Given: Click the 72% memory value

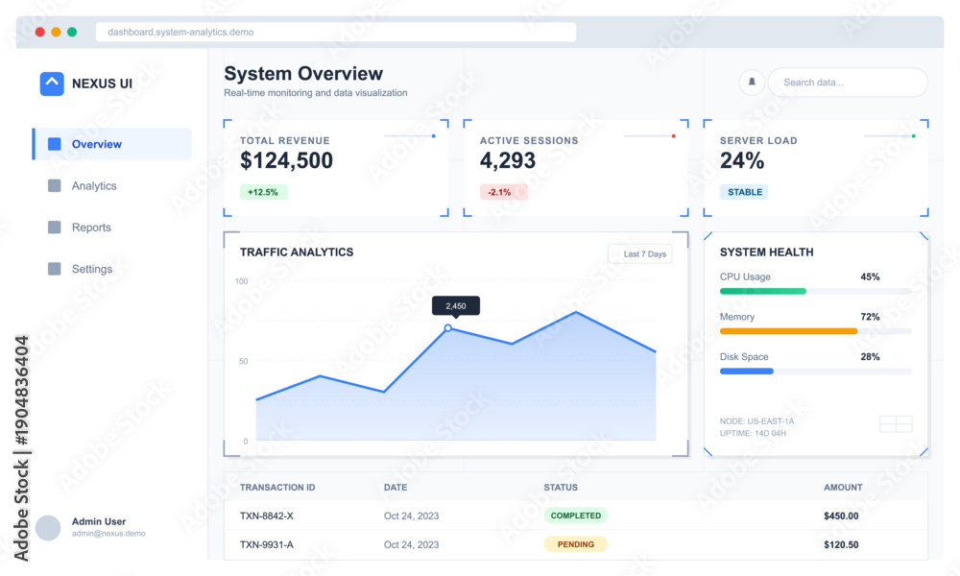Looking at the screenshot, I should 870,317.
